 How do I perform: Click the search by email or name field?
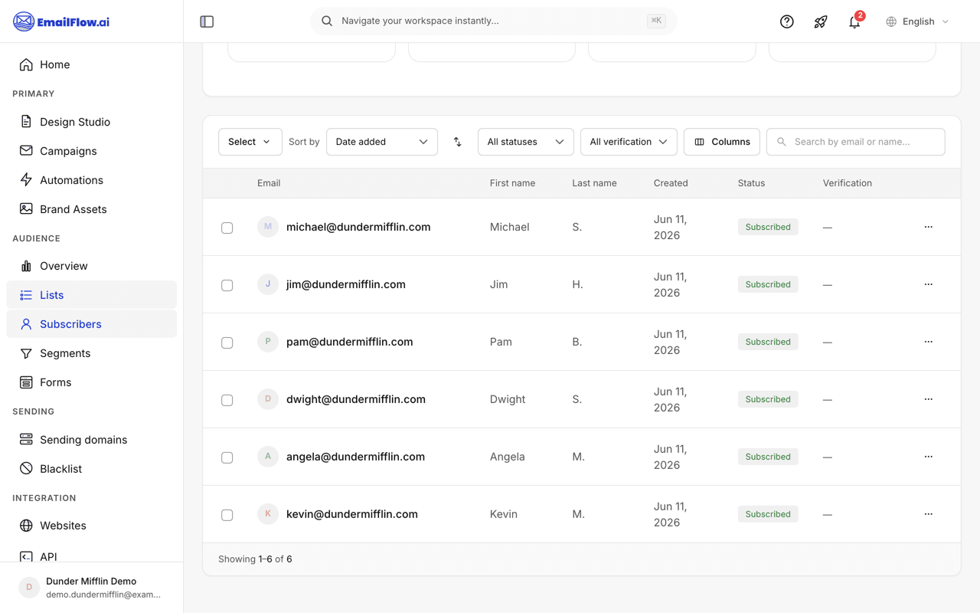click(856, 142)
